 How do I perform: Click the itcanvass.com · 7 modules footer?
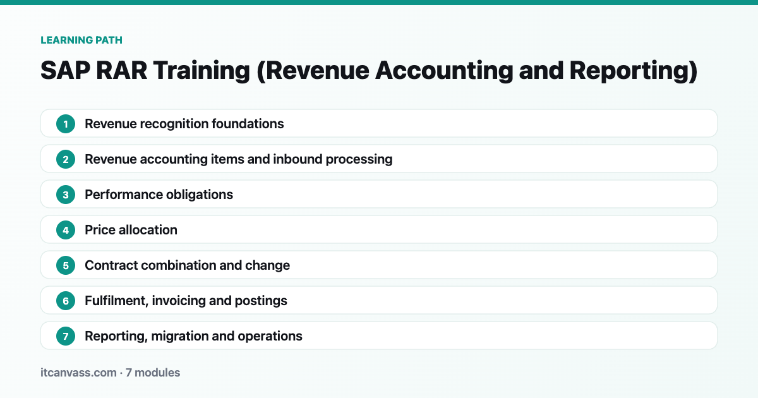[111, 373]
